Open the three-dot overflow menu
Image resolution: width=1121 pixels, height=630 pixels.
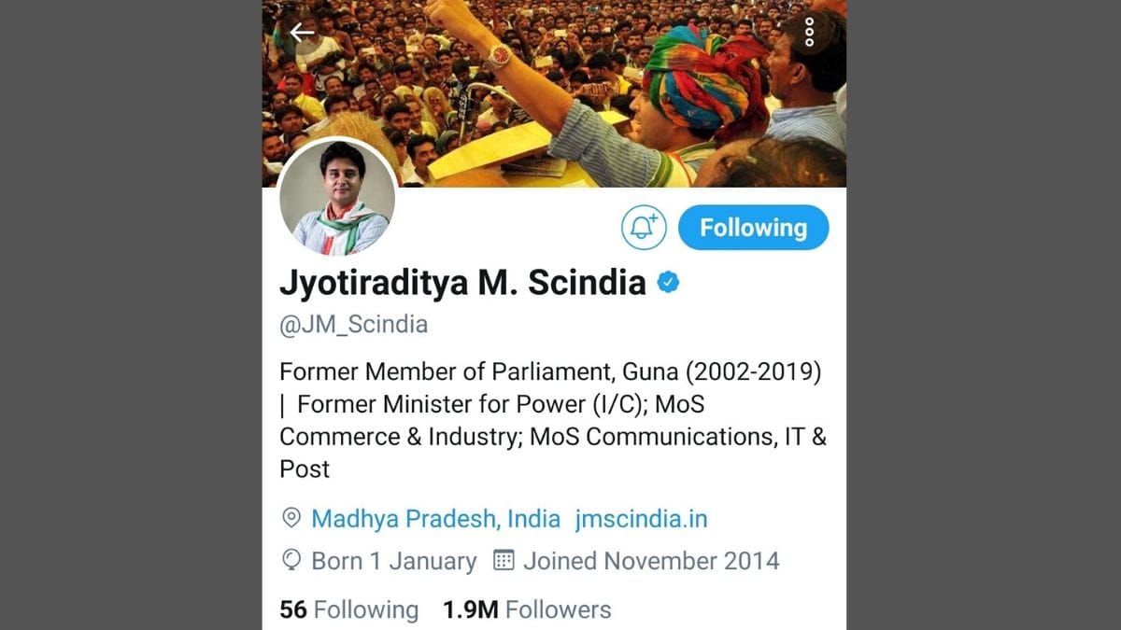(809, 32)
